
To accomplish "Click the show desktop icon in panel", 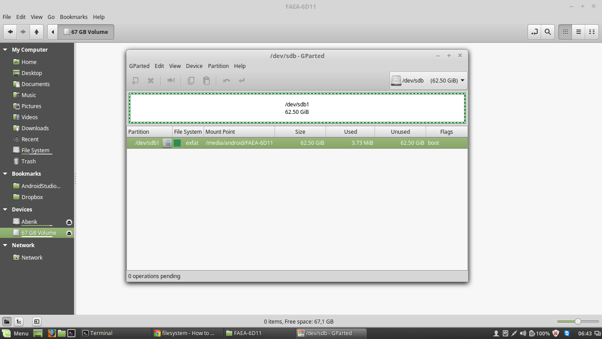I will click(38, 333).
